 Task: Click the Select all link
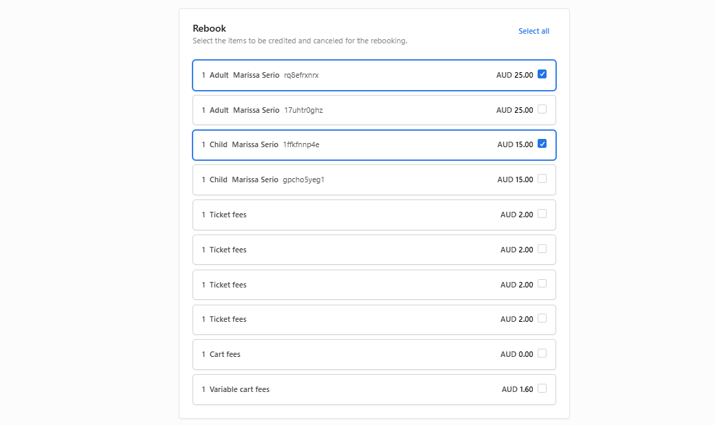coord(533,31)
